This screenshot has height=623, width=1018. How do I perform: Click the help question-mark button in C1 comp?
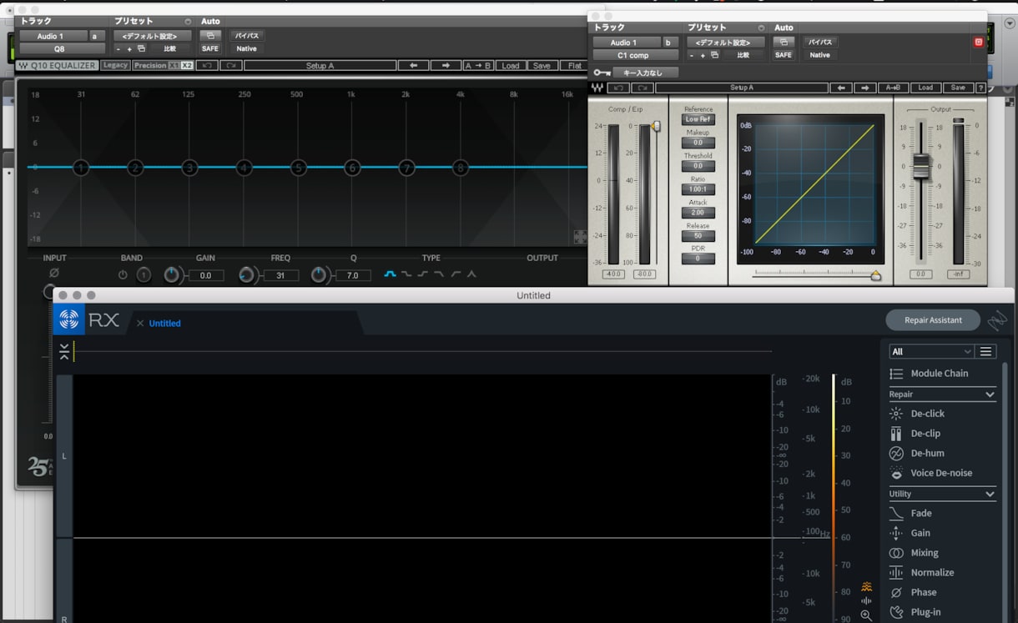tap(980, 88)
